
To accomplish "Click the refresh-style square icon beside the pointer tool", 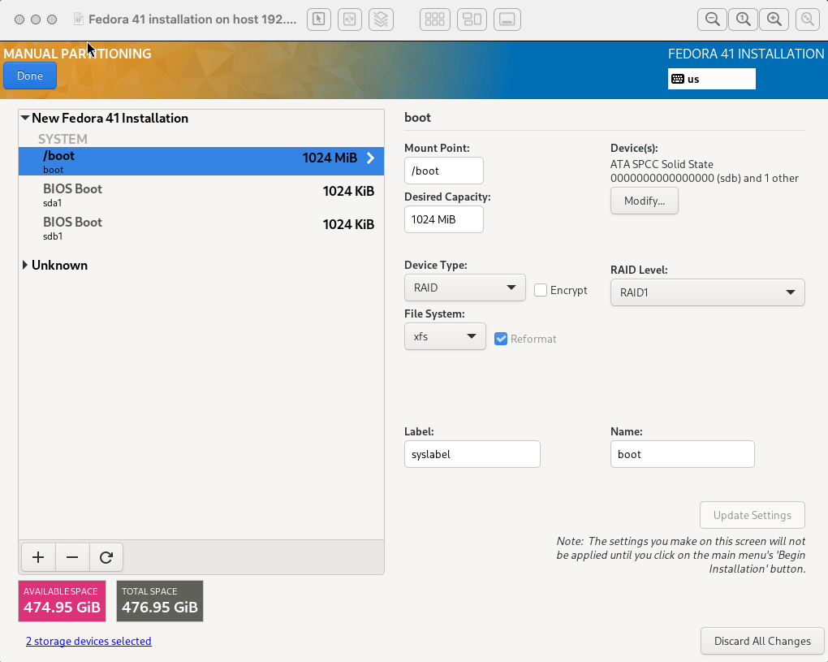I will [x=350, y=19].
